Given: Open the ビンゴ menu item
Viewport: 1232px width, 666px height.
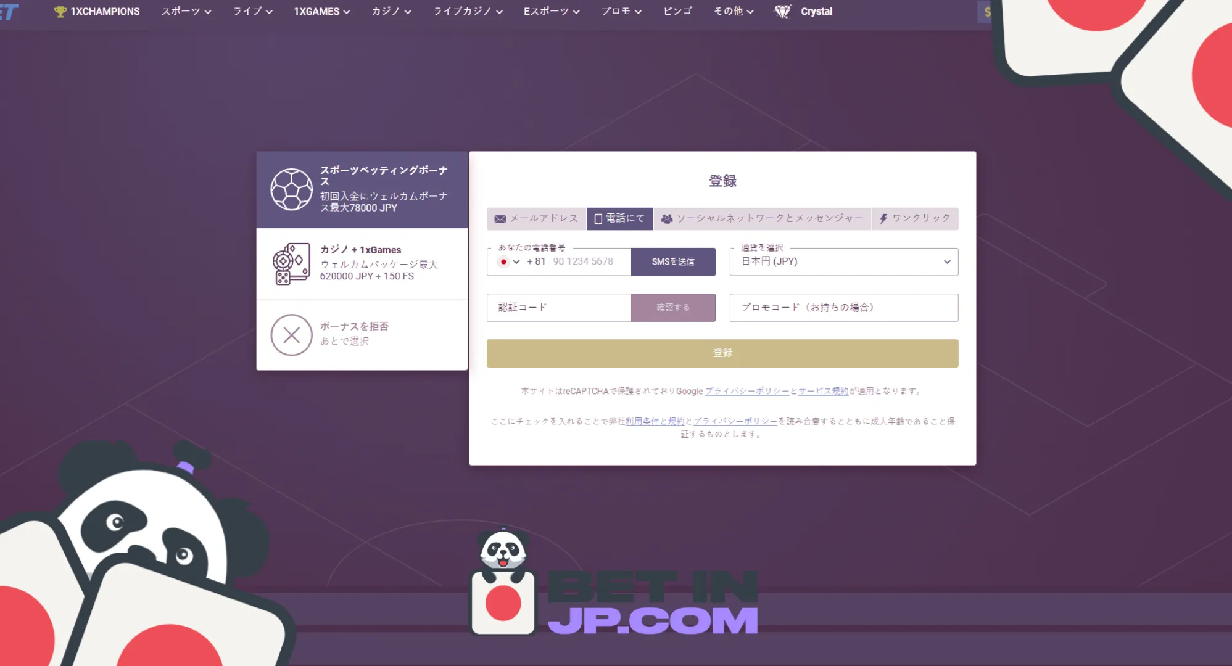Looking at the screenshot, I should [x=678, y=12].
